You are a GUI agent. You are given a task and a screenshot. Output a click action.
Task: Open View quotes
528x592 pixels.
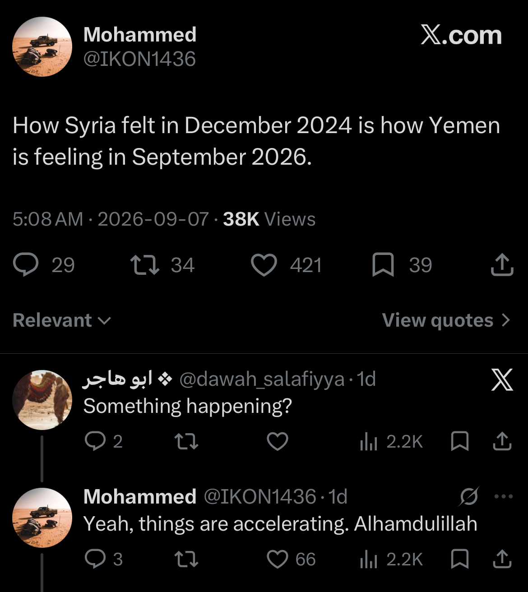coord(437,320)
